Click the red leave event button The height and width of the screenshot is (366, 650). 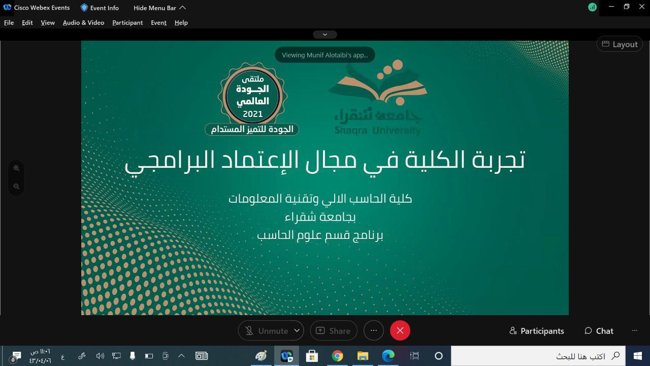click(x=400, y=330)
